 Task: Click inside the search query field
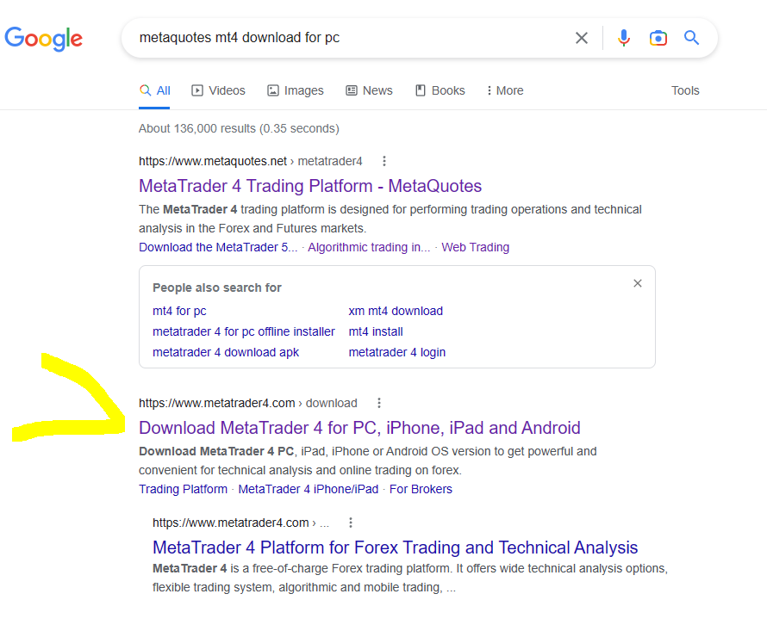click(x=345, y=38)
